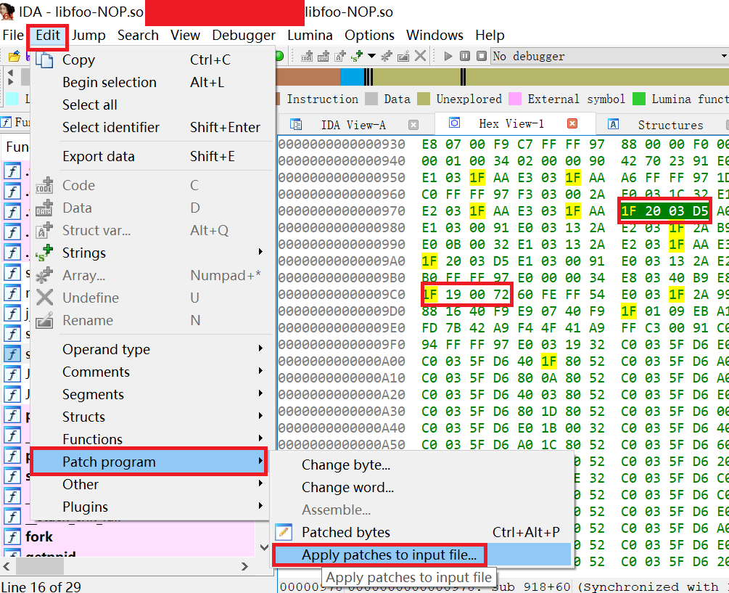
Task: Terminate process with toolbar stop icon
Action: coord(482,57)
